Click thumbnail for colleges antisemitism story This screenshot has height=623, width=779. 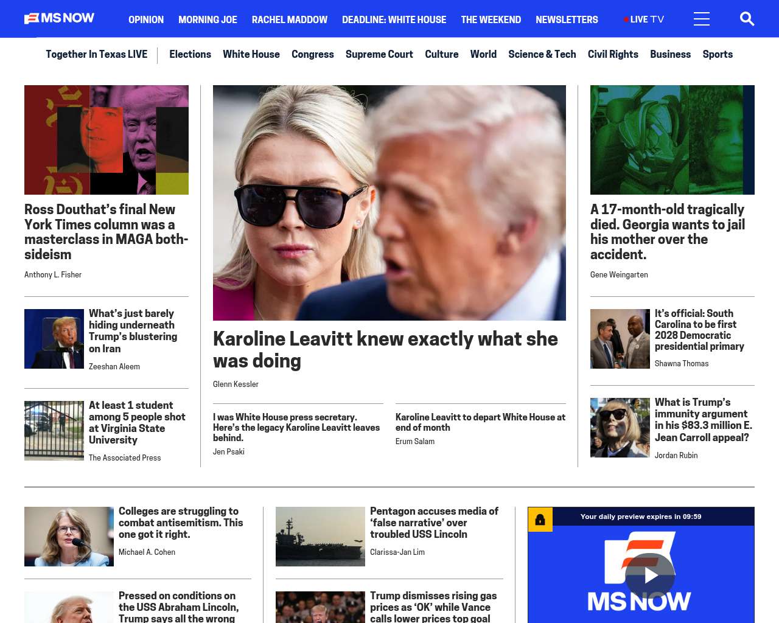pos(69,537)
